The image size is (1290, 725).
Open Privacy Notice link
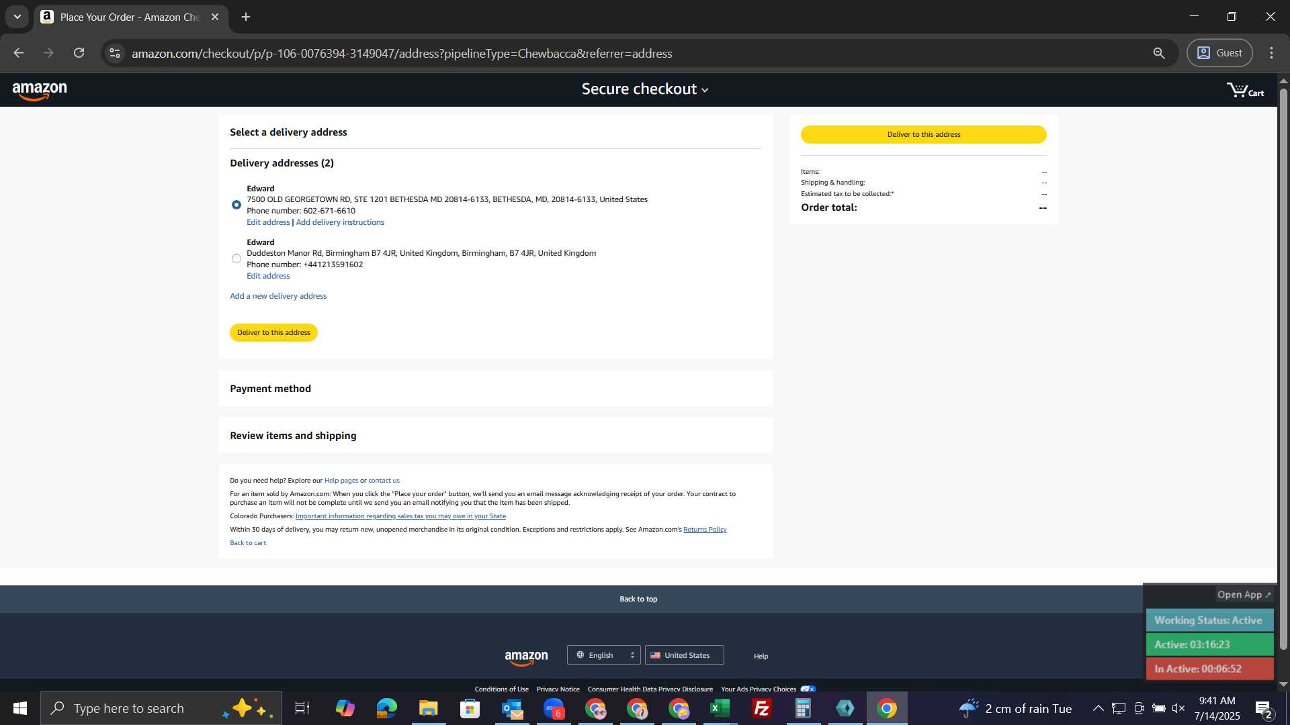558,689
